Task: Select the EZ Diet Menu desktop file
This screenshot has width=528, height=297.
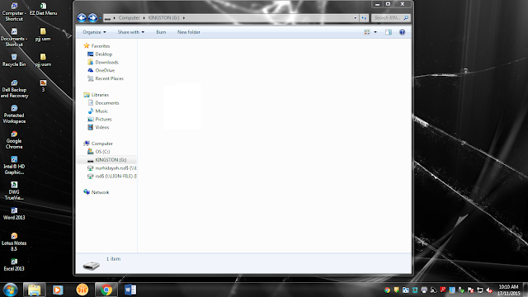Action: (x=43, y=9)
